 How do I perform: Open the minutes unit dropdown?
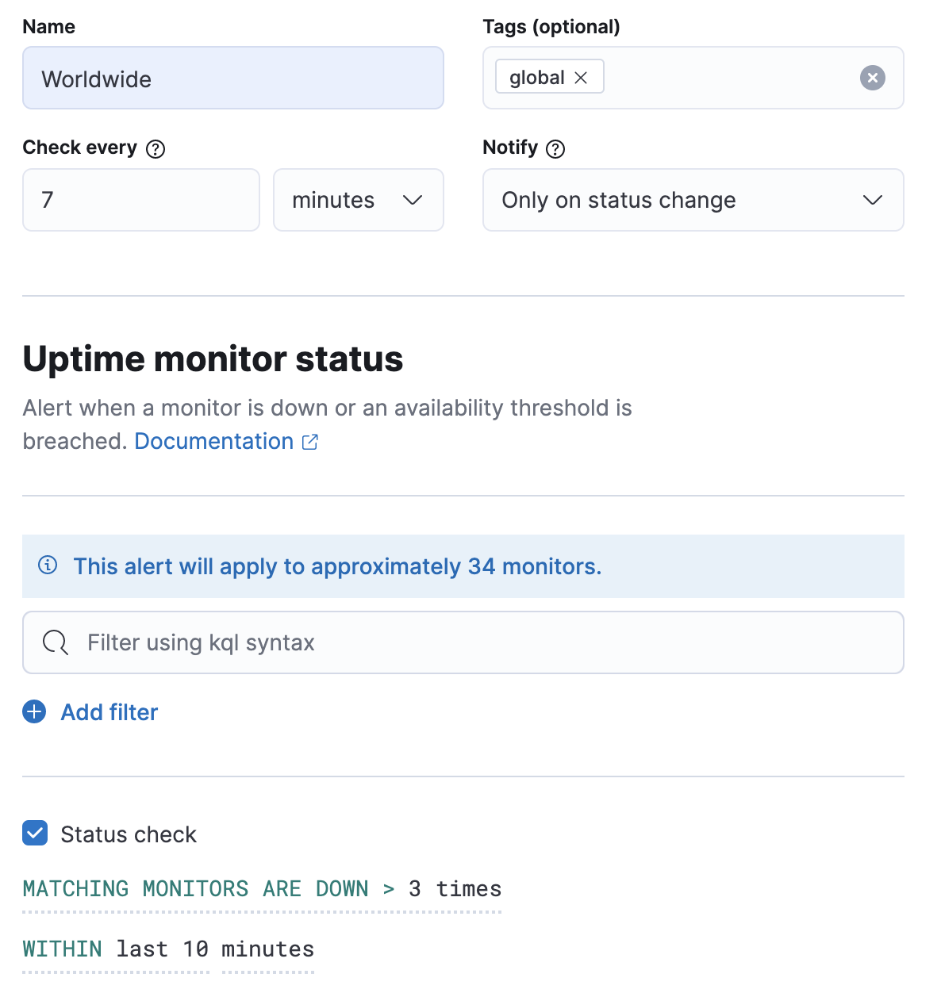tap(358, 200)
